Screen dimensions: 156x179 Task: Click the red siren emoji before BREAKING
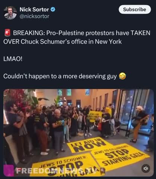tap(7, 33)
